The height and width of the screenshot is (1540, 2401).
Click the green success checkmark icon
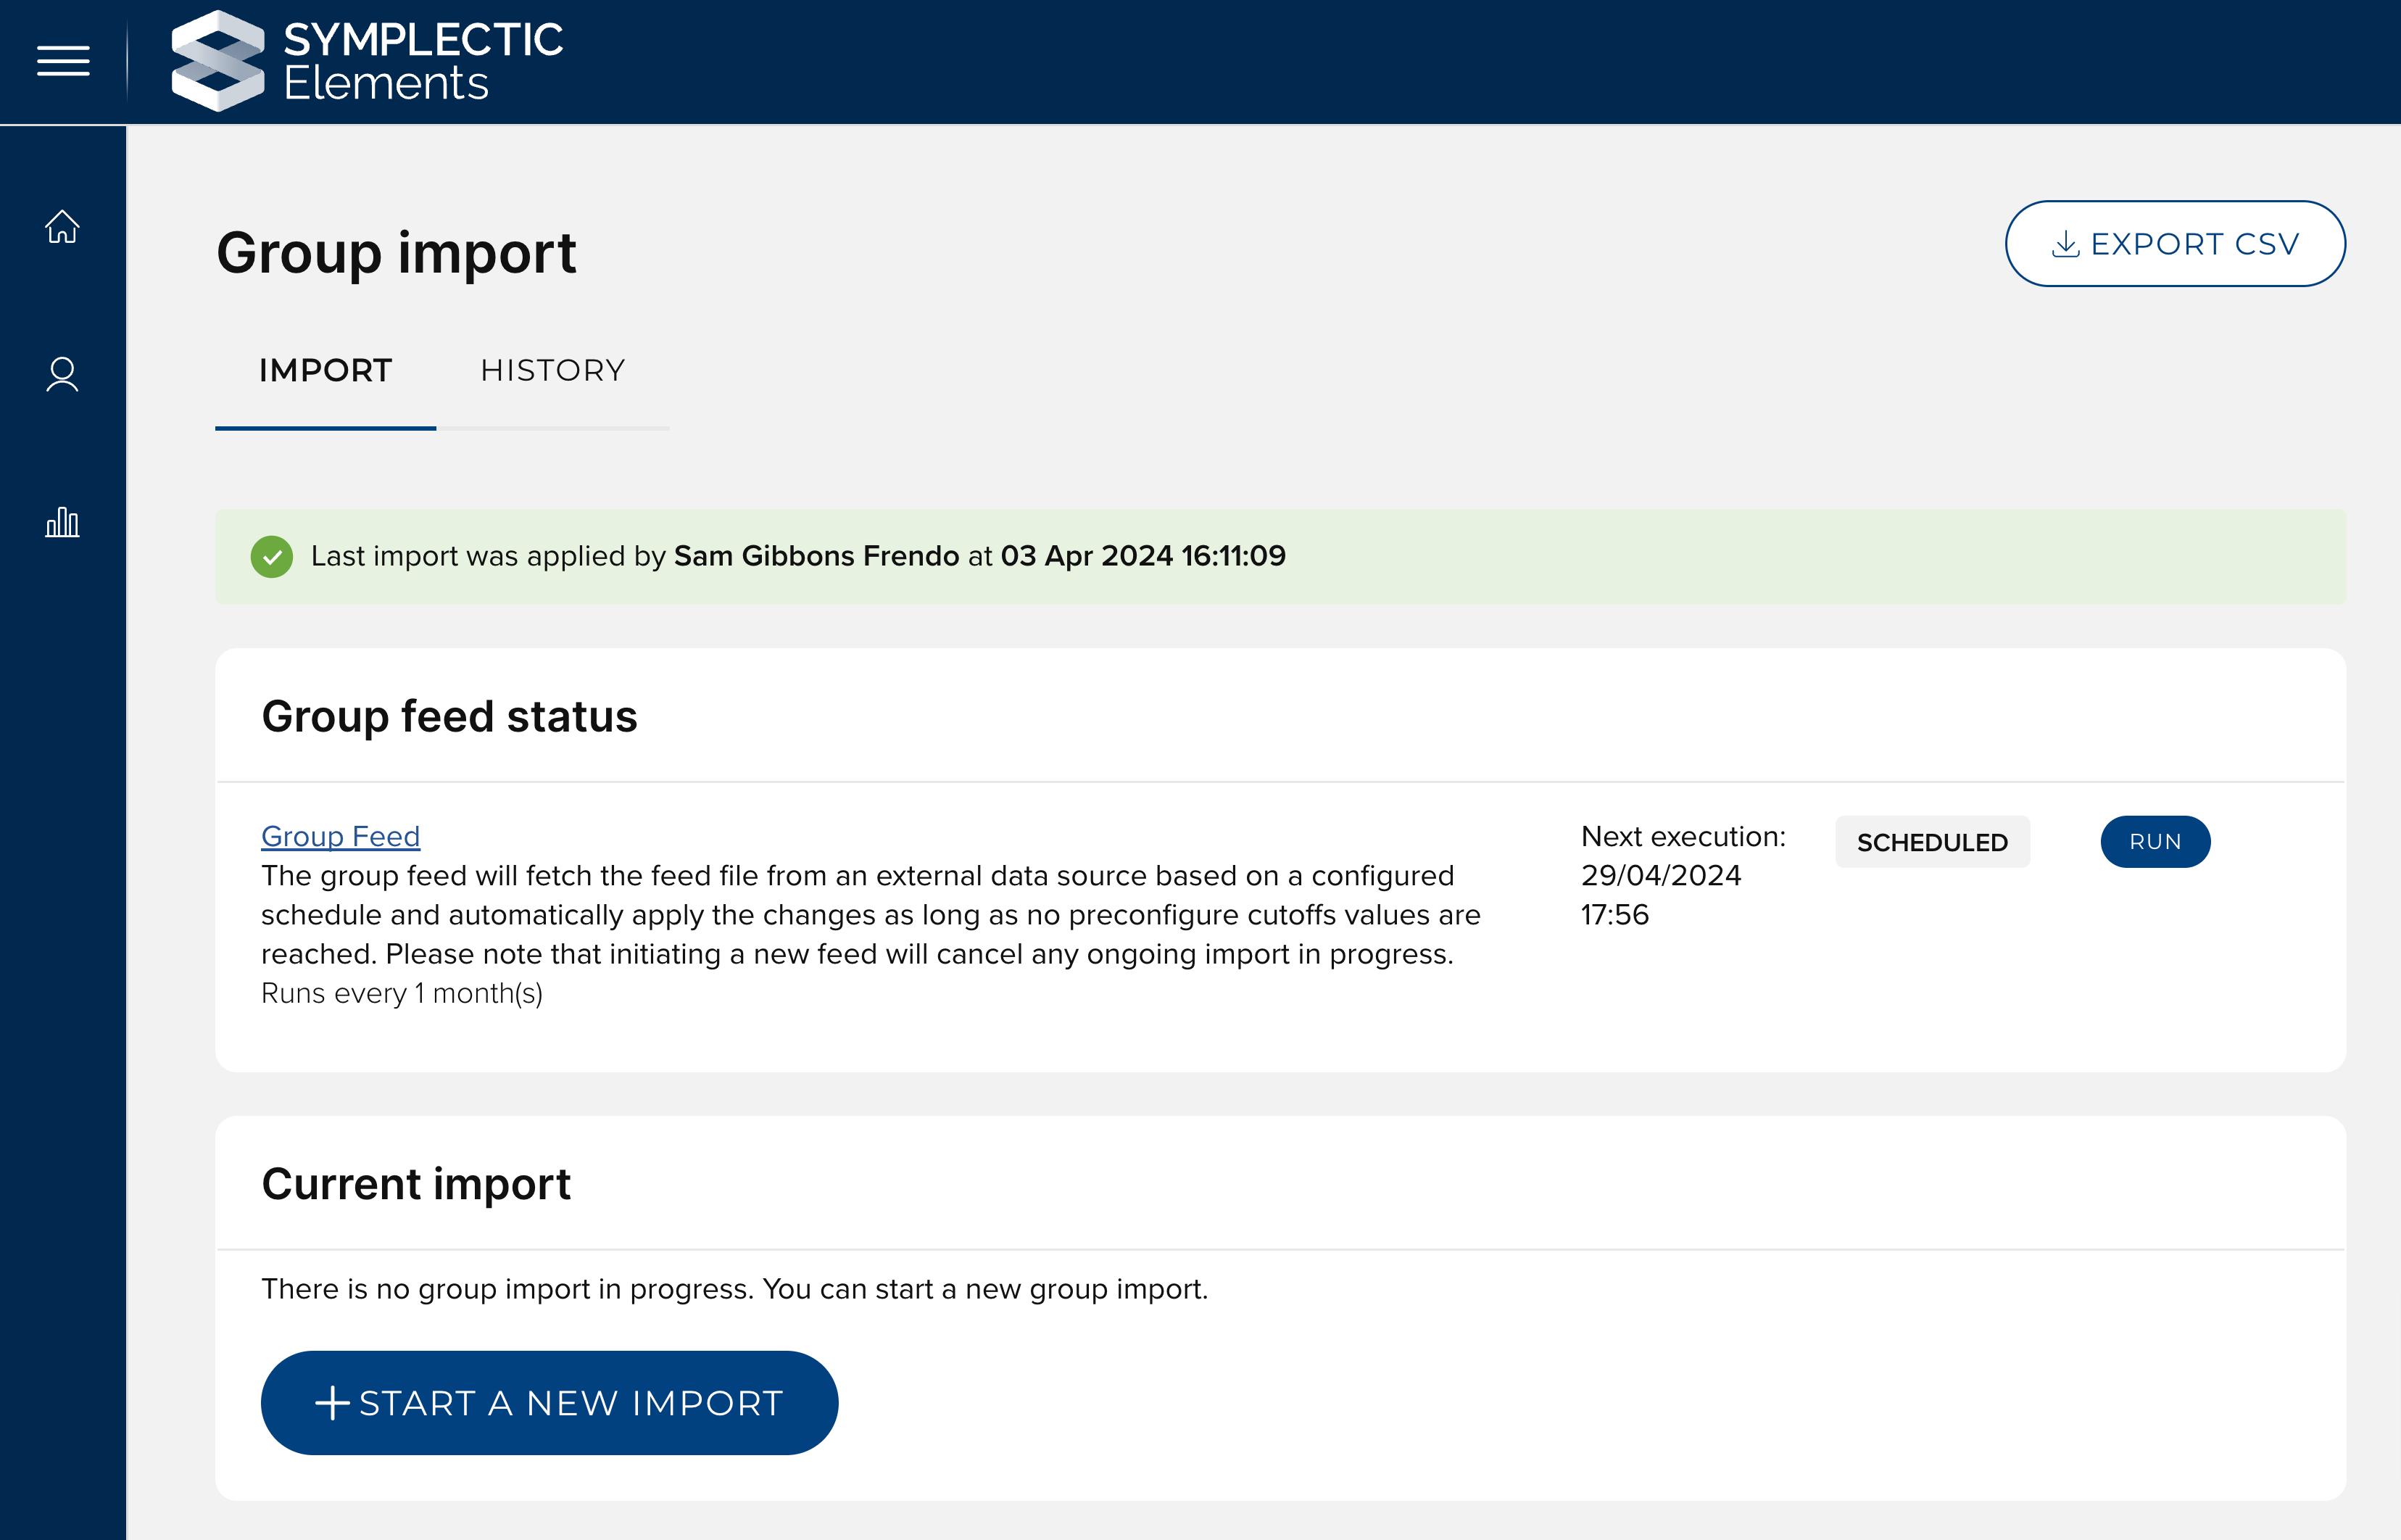point(271,557)
